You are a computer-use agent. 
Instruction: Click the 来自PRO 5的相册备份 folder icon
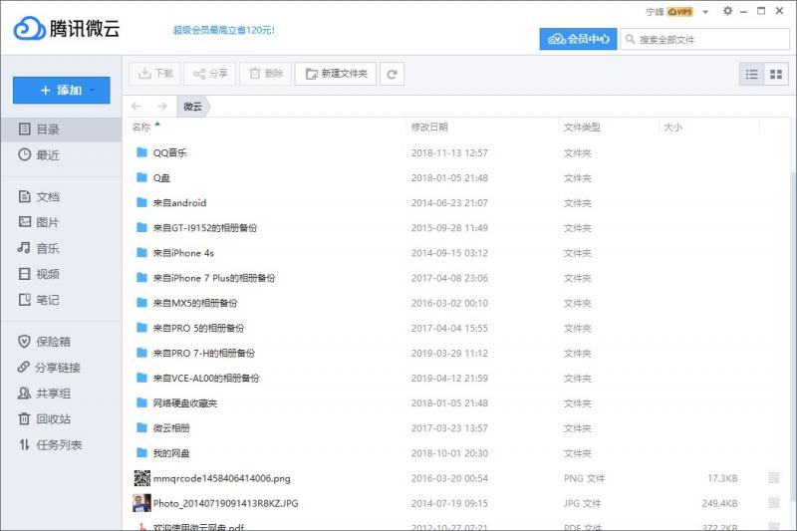tap(141, 327)
